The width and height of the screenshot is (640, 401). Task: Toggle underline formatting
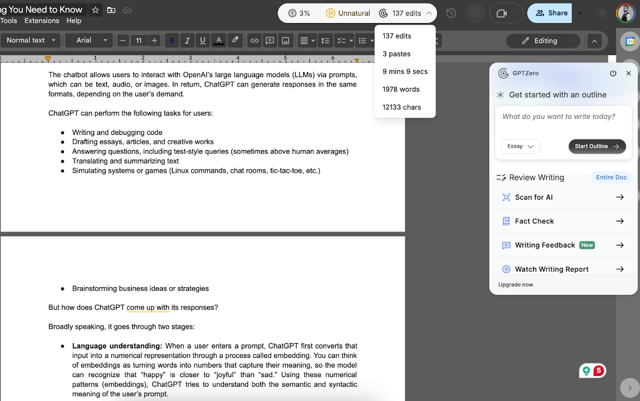pyautogui.click(x=202, y=40)
